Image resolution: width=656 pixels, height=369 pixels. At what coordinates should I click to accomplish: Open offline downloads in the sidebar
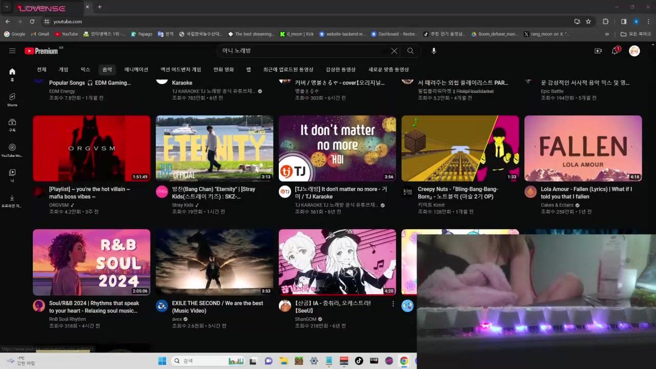[12, 200]
